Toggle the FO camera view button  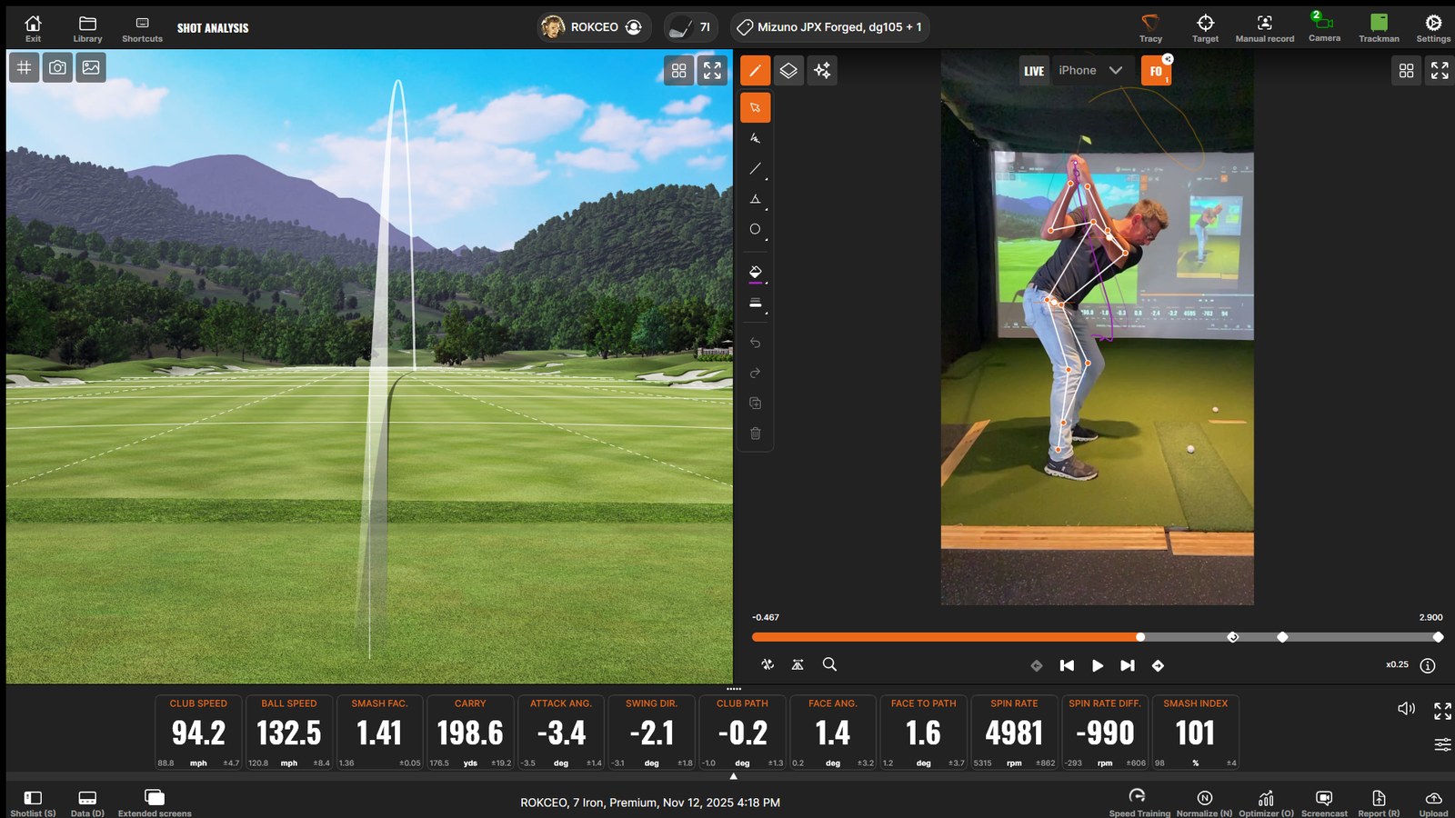click(1157, 71)
